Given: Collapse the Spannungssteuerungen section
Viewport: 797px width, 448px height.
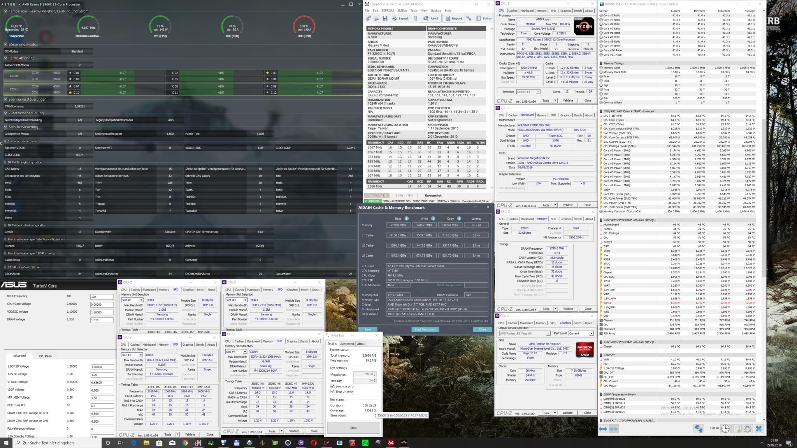Looking at the screenshot, I should 5,99.
